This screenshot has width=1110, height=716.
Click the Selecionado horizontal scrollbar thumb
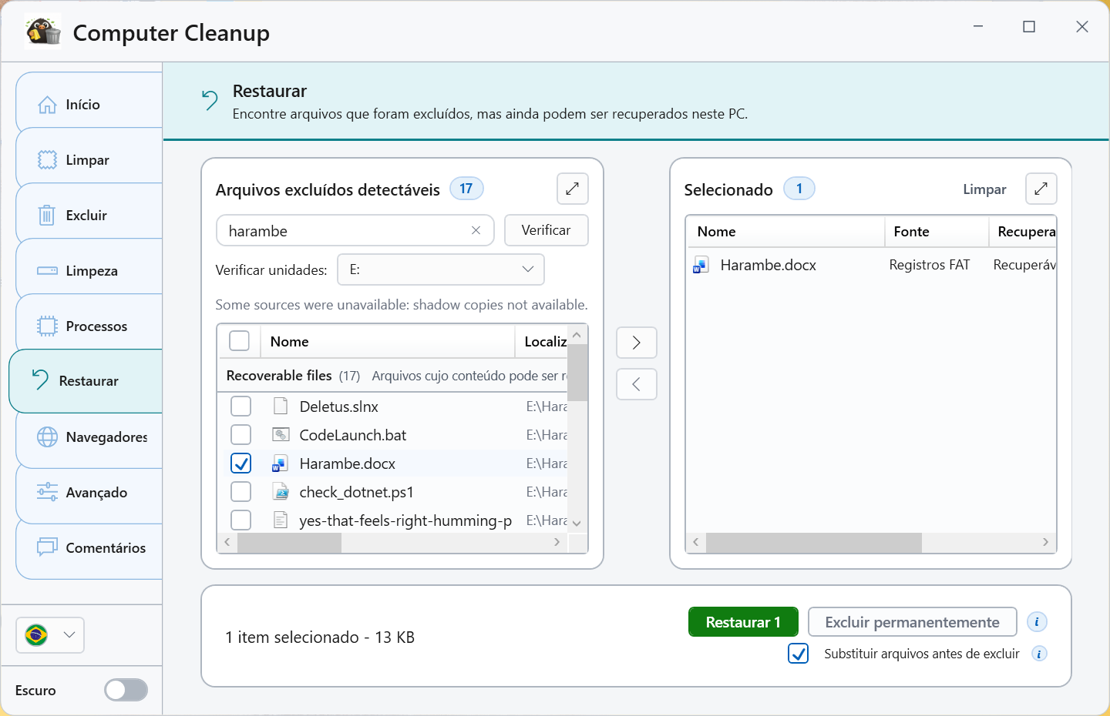coord(814,543)
